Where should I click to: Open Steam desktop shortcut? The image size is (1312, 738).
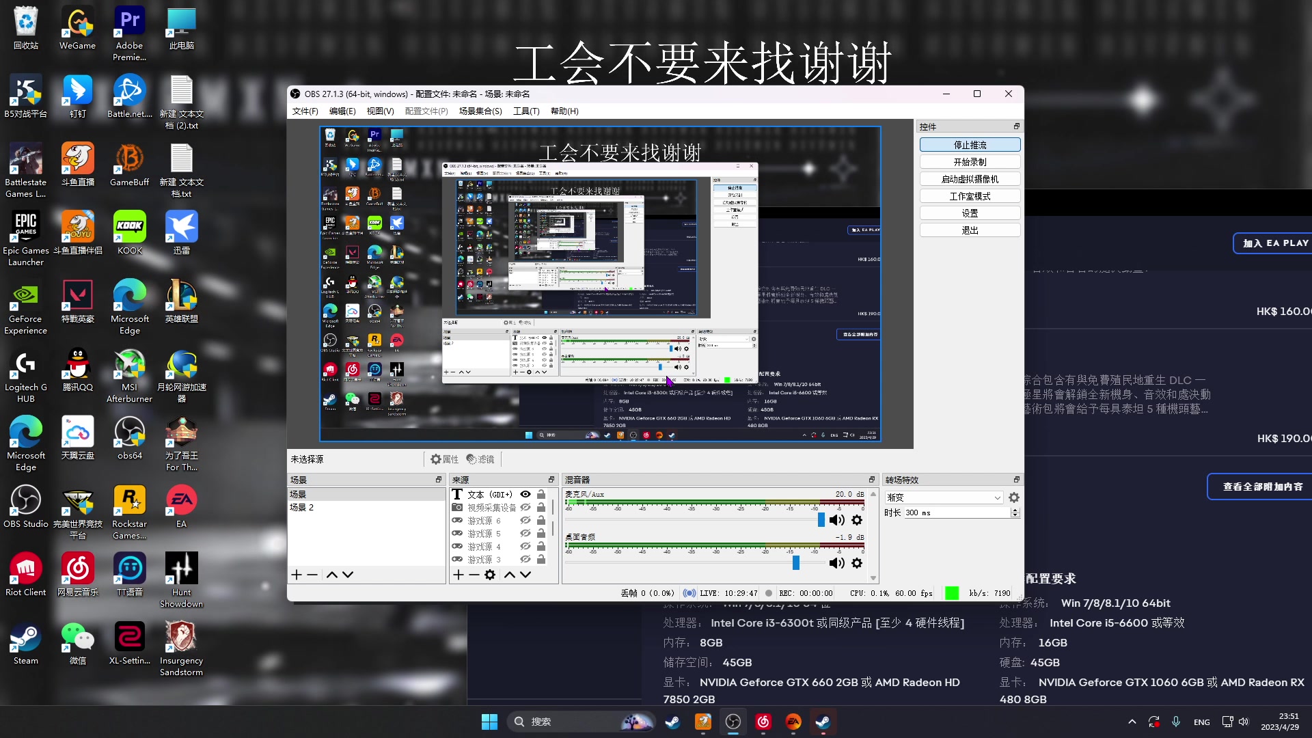coord(25,643)
